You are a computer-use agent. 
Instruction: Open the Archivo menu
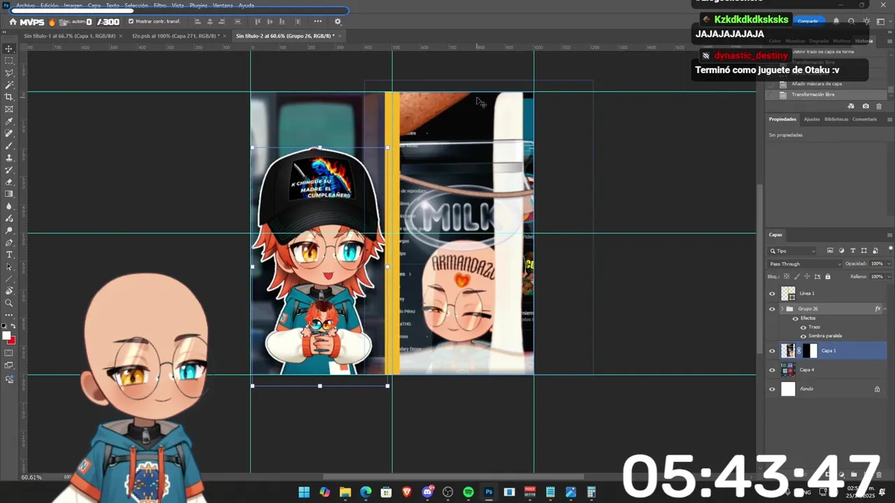pyautogui.click(x=25, y=6)
